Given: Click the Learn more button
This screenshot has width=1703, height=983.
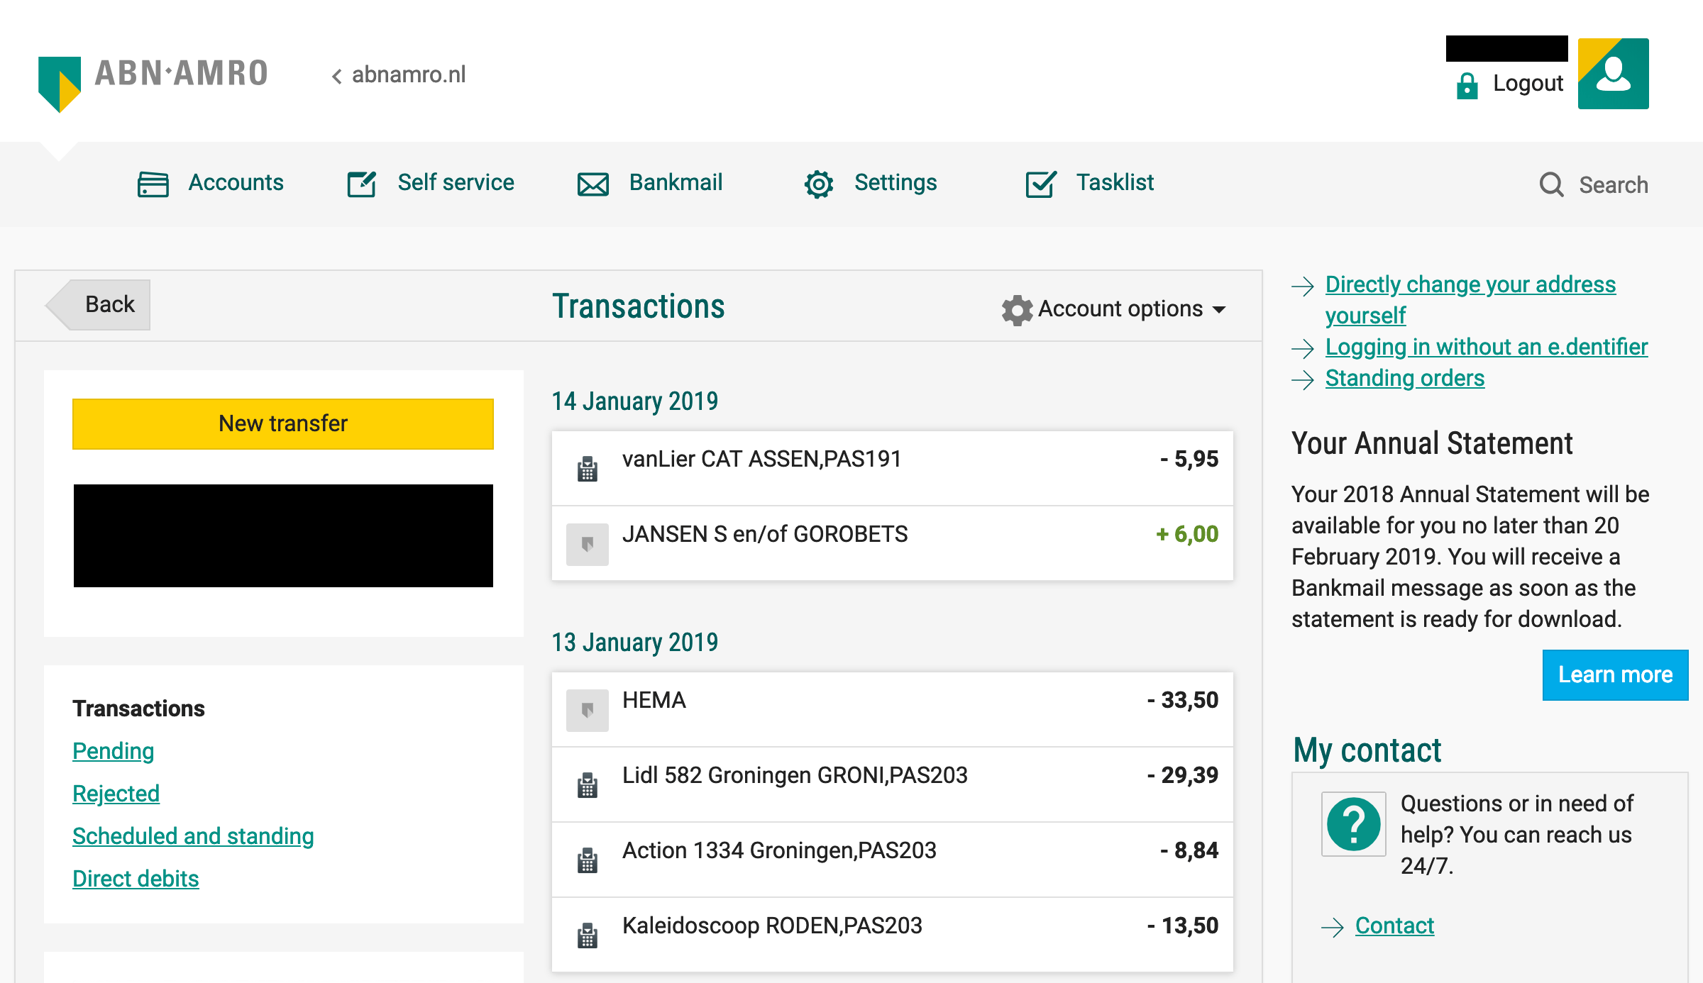Looking at the screenshot, I should (x=1615, y=674).
